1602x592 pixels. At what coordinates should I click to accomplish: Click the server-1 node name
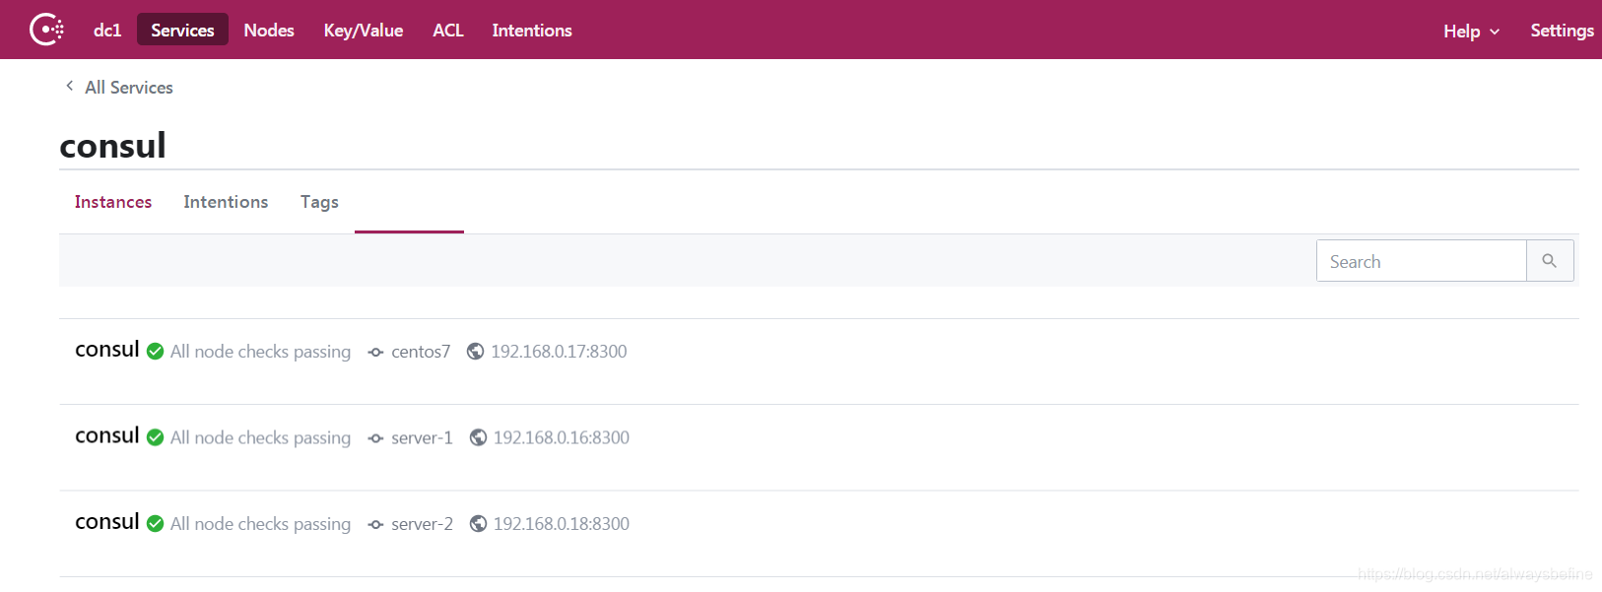coord(422,438)
